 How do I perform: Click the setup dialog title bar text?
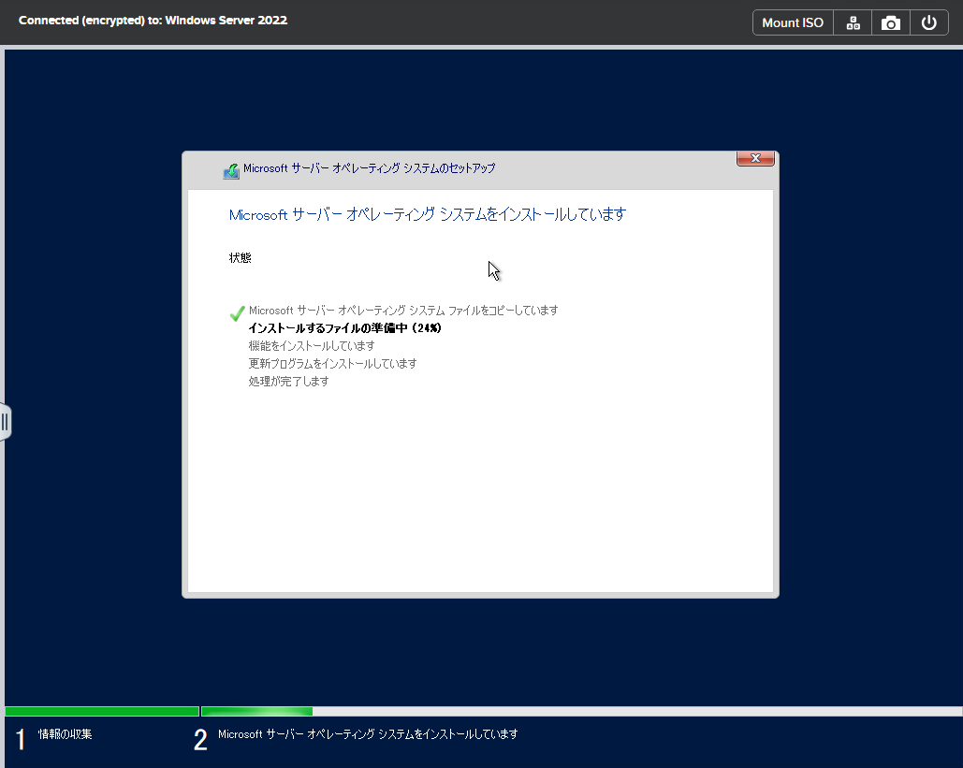point(369,168)
